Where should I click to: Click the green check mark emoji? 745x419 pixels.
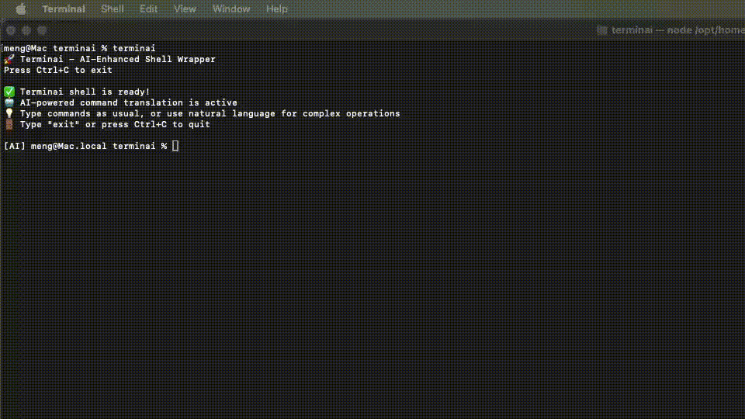click(9, 92)
